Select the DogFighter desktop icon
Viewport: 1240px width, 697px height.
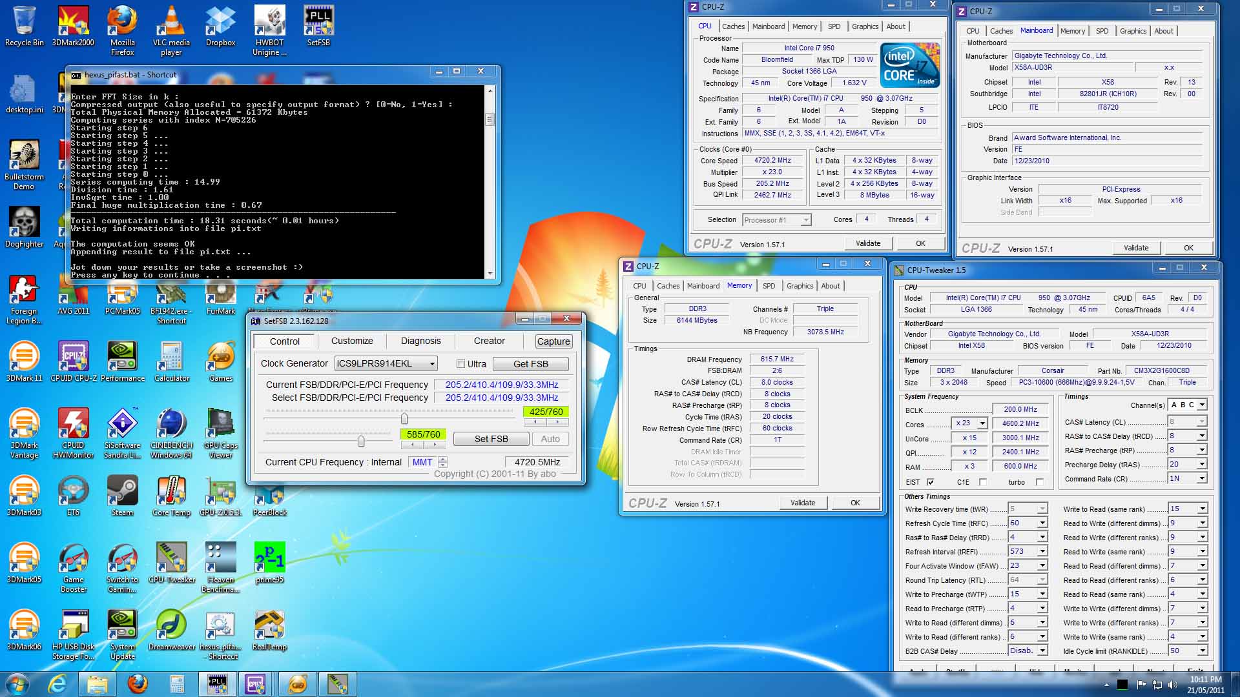25,227
